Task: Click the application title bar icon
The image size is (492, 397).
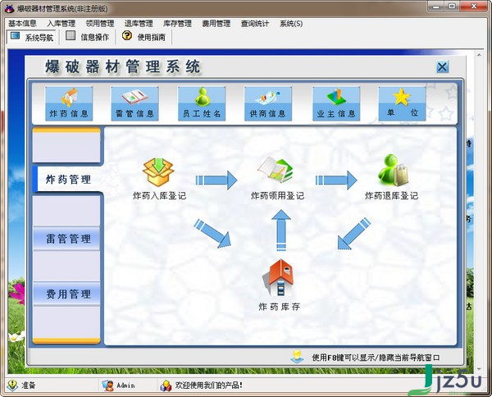Action: pyautogui.click(x=9, y=8)
